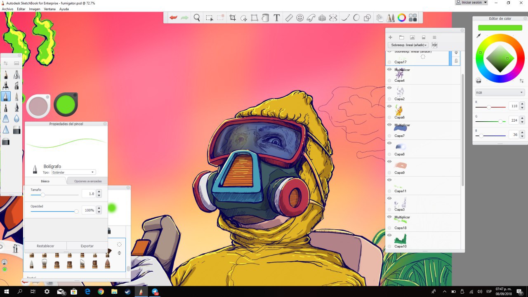
Task: Hide the Capa18 layer
Action: point(389,217)
